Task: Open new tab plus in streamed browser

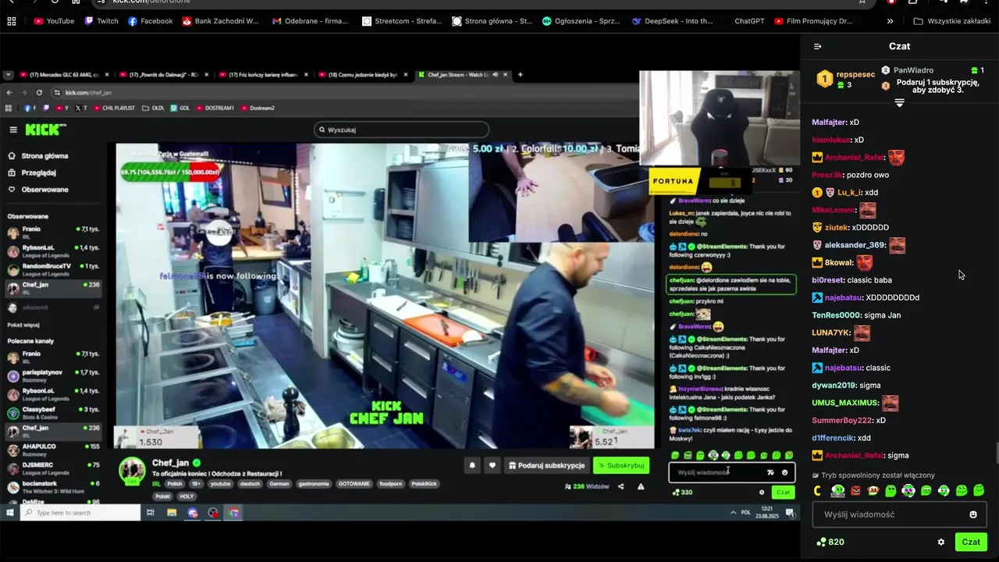Action: (520, 75)
